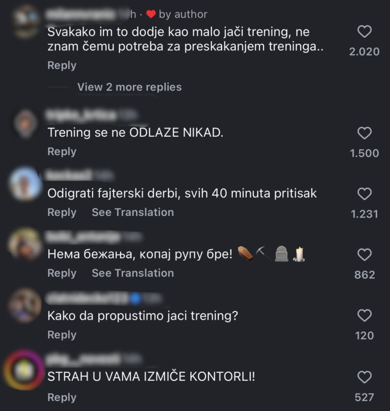See Translation for the 'fajterski derbi' comment

click(x=133, y=213)
